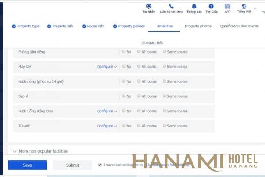Image resolution: width=265 pixels, height=177 pixels.
Task: Select All rooms for Phòng tắm riêng
Action: [x=139, y=51]
